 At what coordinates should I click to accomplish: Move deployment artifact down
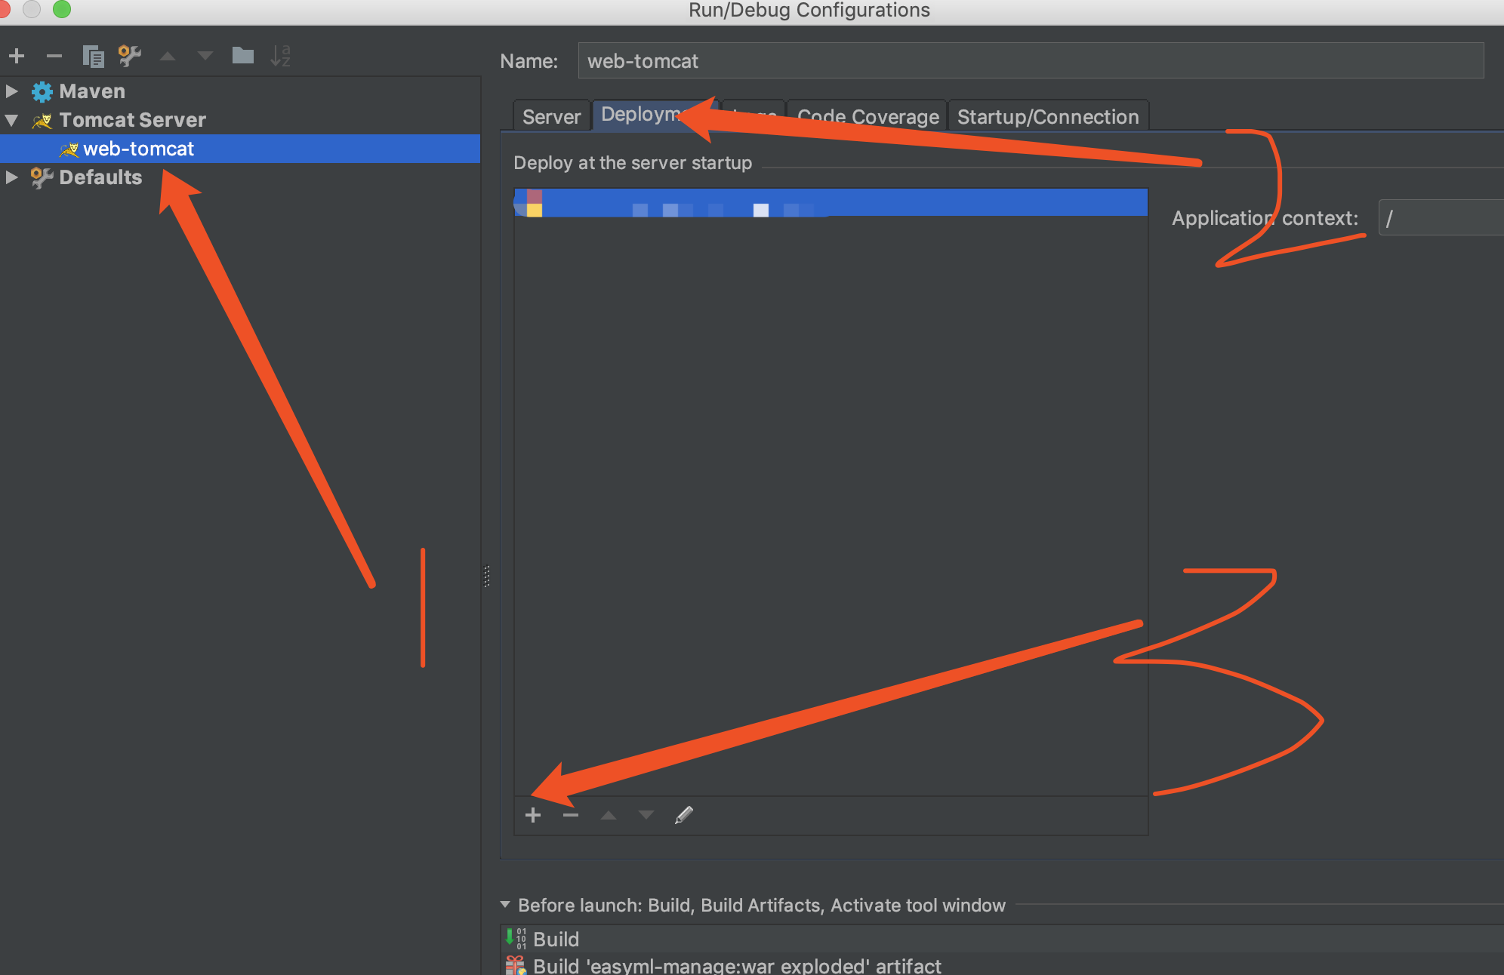point(646,815)
